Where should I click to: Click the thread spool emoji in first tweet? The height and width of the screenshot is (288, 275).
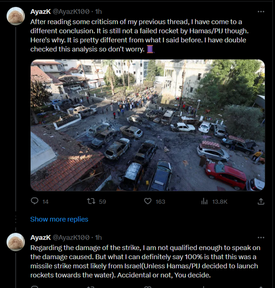pyautogui.click(x=150, y=49)
